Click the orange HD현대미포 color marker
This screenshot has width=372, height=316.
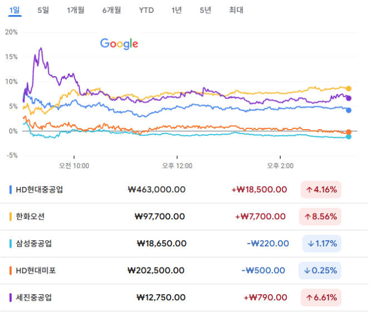click(x=11, y=270)
